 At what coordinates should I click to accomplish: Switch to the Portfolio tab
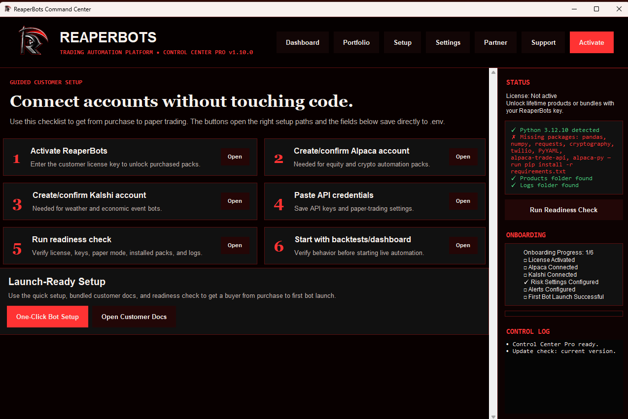pos(356,42)
